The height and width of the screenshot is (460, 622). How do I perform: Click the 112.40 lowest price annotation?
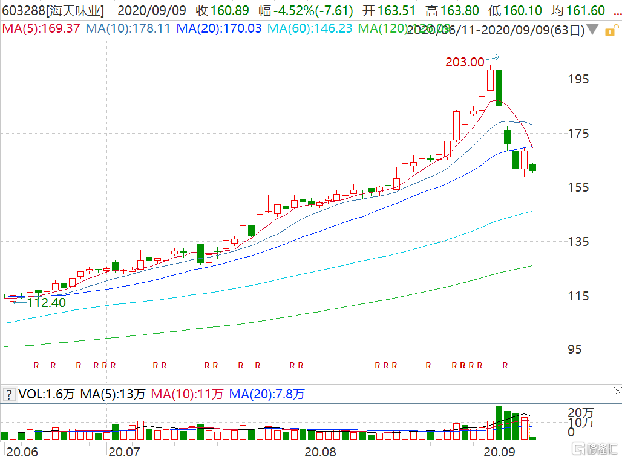tap(47, 303)
